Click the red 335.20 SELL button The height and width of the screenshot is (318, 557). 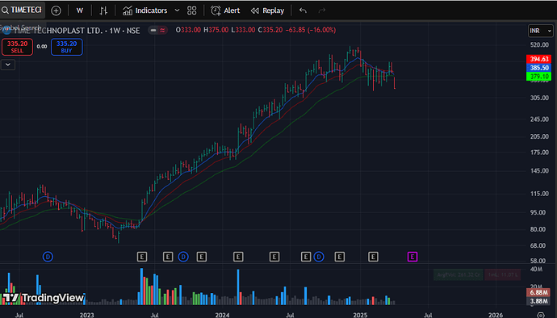coord(17,47)
